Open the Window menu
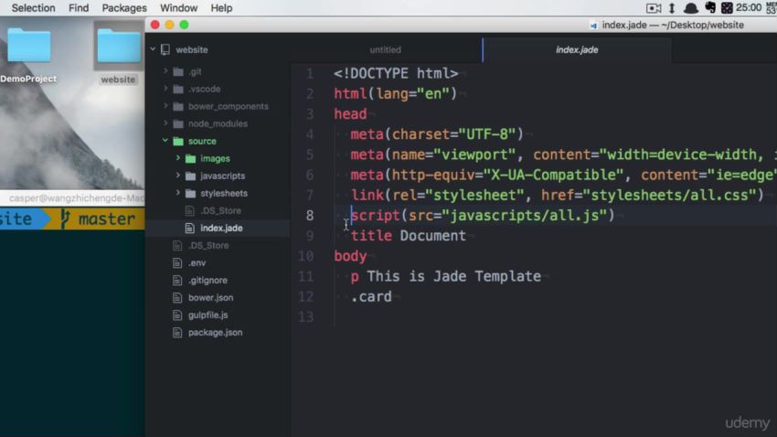Image resolution: width=777 pixels, height=437 pixels. pyautogui.click(x=178, y=8)
